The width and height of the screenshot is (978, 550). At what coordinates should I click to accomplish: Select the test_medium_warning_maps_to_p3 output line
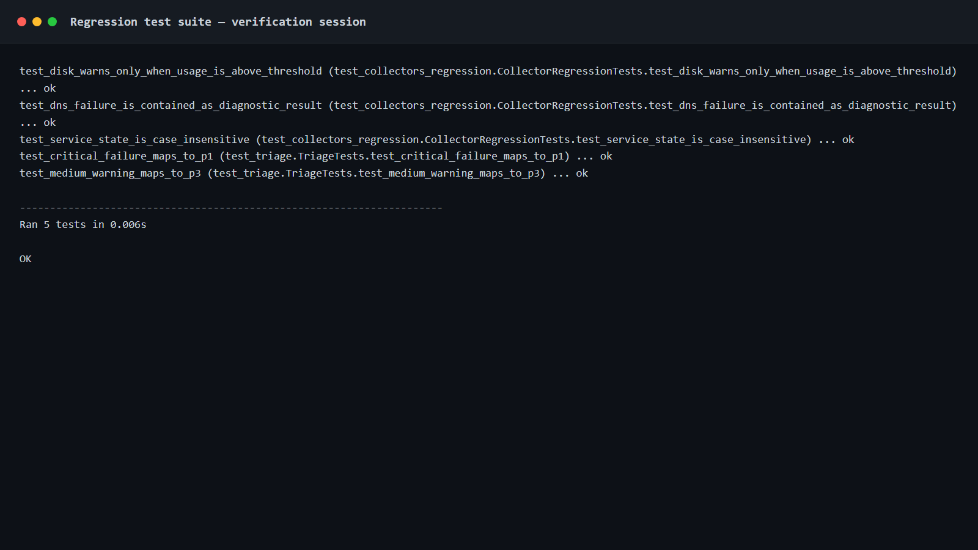click(x=303, y=173)
